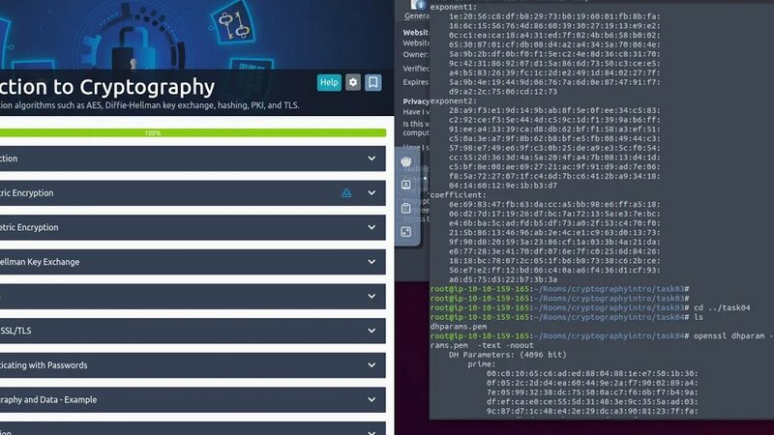Collapse the floating toolbar via its side arrow
Viewport: 774px width, 435px height.
(425, 178)
